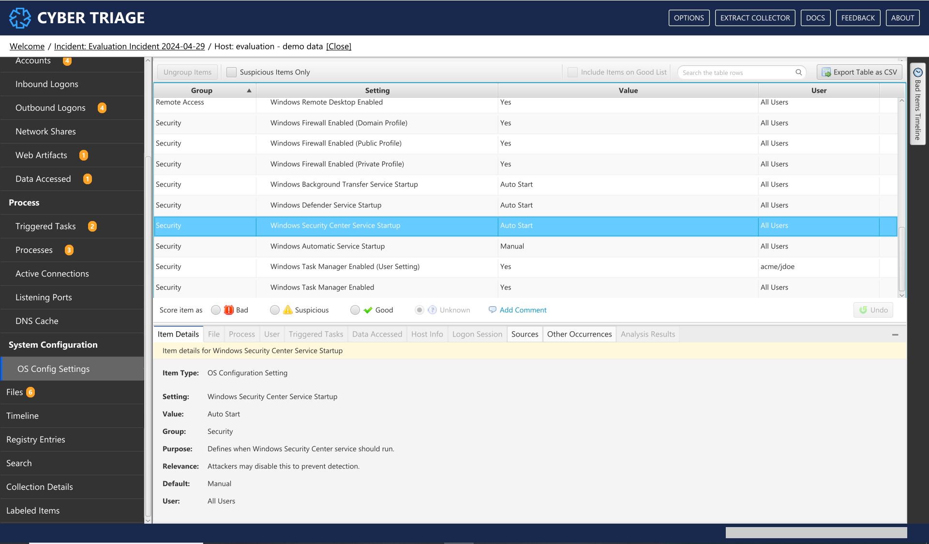Enable the Suspicious Items Only checkbox
This screenshot has height=544, width=929.
[x=232, y=73]
